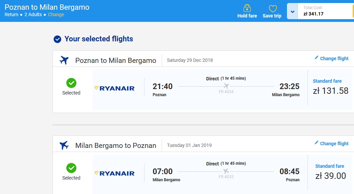The width and height of the screenshot is (354, 194).
Task: Click the Hold fare padlock icon
Action: [247, 8]
